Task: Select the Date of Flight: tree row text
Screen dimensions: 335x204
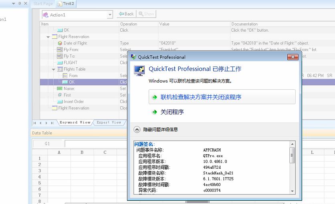Action: click(76, 43)
